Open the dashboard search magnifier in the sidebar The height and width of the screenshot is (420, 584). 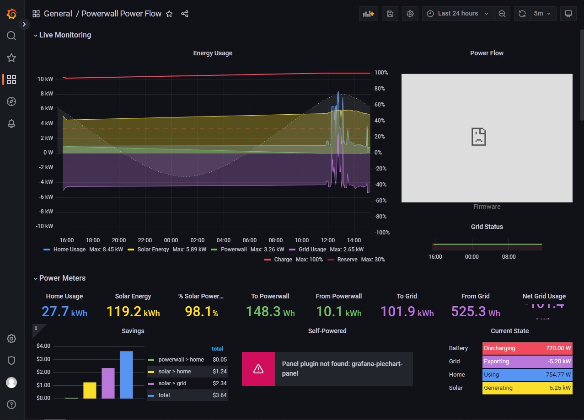click(x=11, y=36)
